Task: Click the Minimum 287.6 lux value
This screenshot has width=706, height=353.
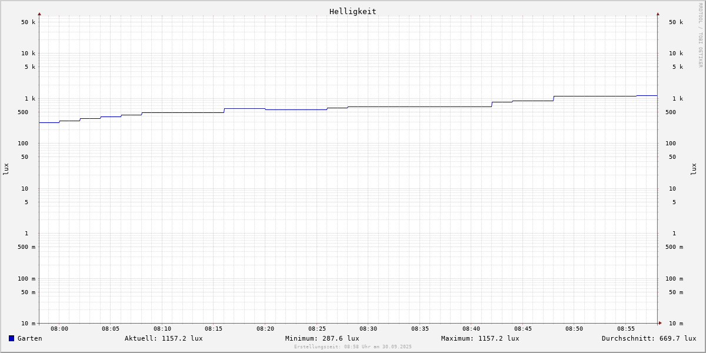Action: 322,338
